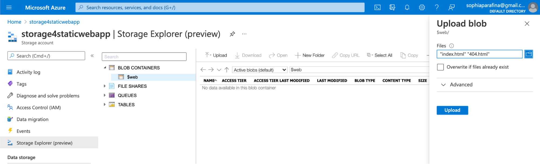
Task: Sort by CONTENT TYPE column
Action: 397,81
